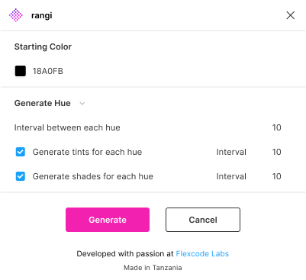Edit the shades interval value
306x280 pixels.
(276, 176)
